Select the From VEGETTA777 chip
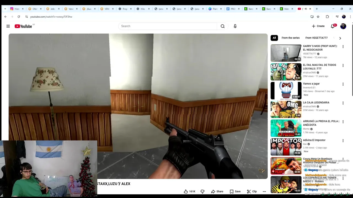This screenshot has width=353, height=198. (x=316, y=38)
